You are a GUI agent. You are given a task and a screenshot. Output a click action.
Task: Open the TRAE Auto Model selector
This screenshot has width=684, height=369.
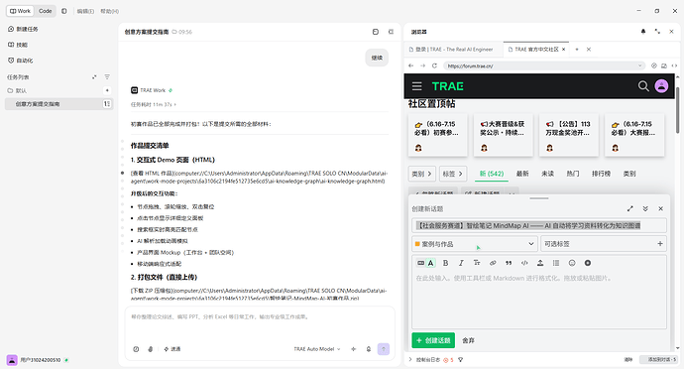[317, 349]
